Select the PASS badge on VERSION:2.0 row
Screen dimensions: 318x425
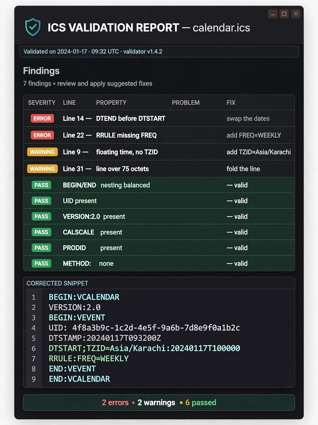coord(41,216)
